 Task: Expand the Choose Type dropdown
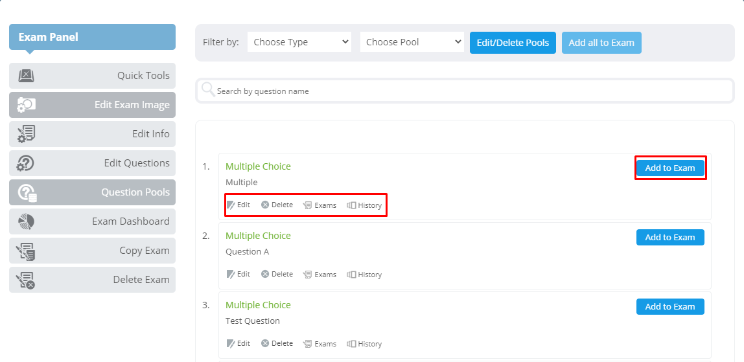pos(299,42)
